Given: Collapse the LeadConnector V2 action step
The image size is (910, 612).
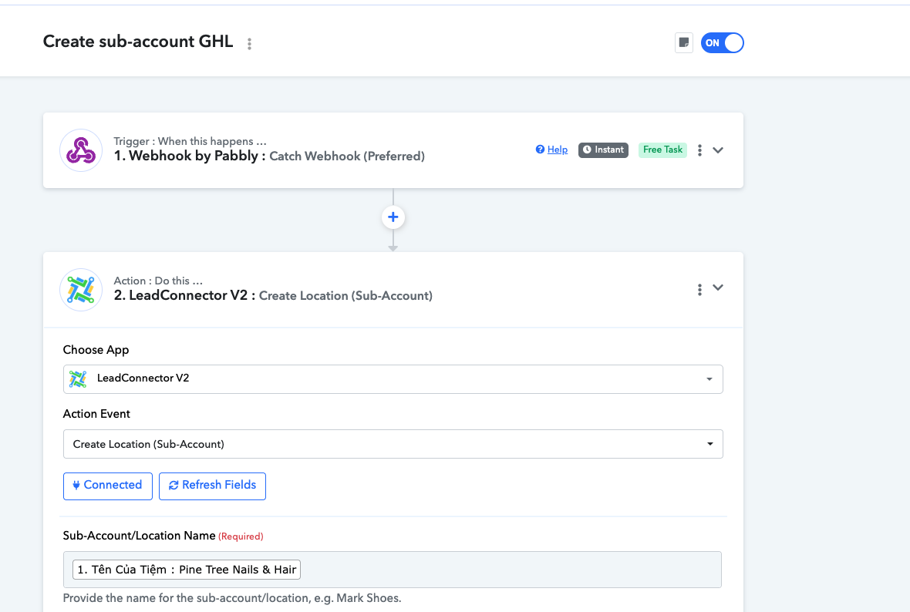Looking at the screenshot, I should (x=718, y=288).
